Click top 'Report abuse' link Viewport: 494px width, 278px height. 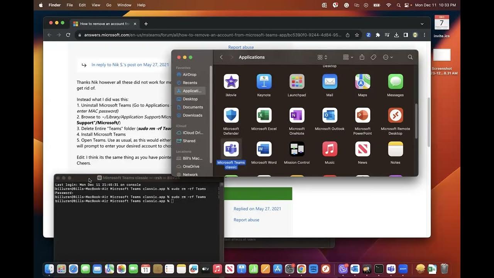[241, 47]
